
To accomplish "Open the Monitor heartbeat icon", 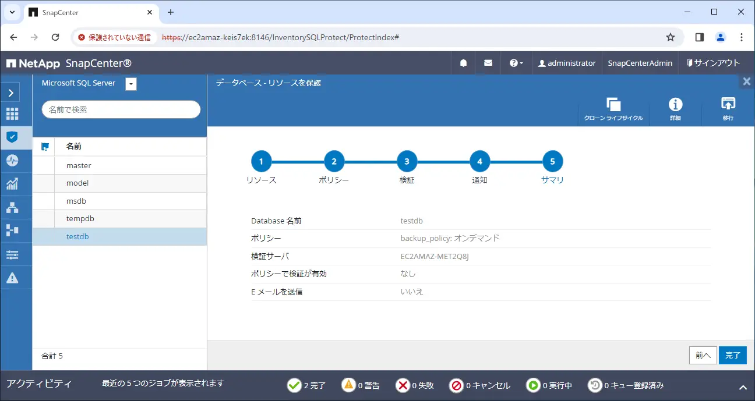I will click(12, 161).
